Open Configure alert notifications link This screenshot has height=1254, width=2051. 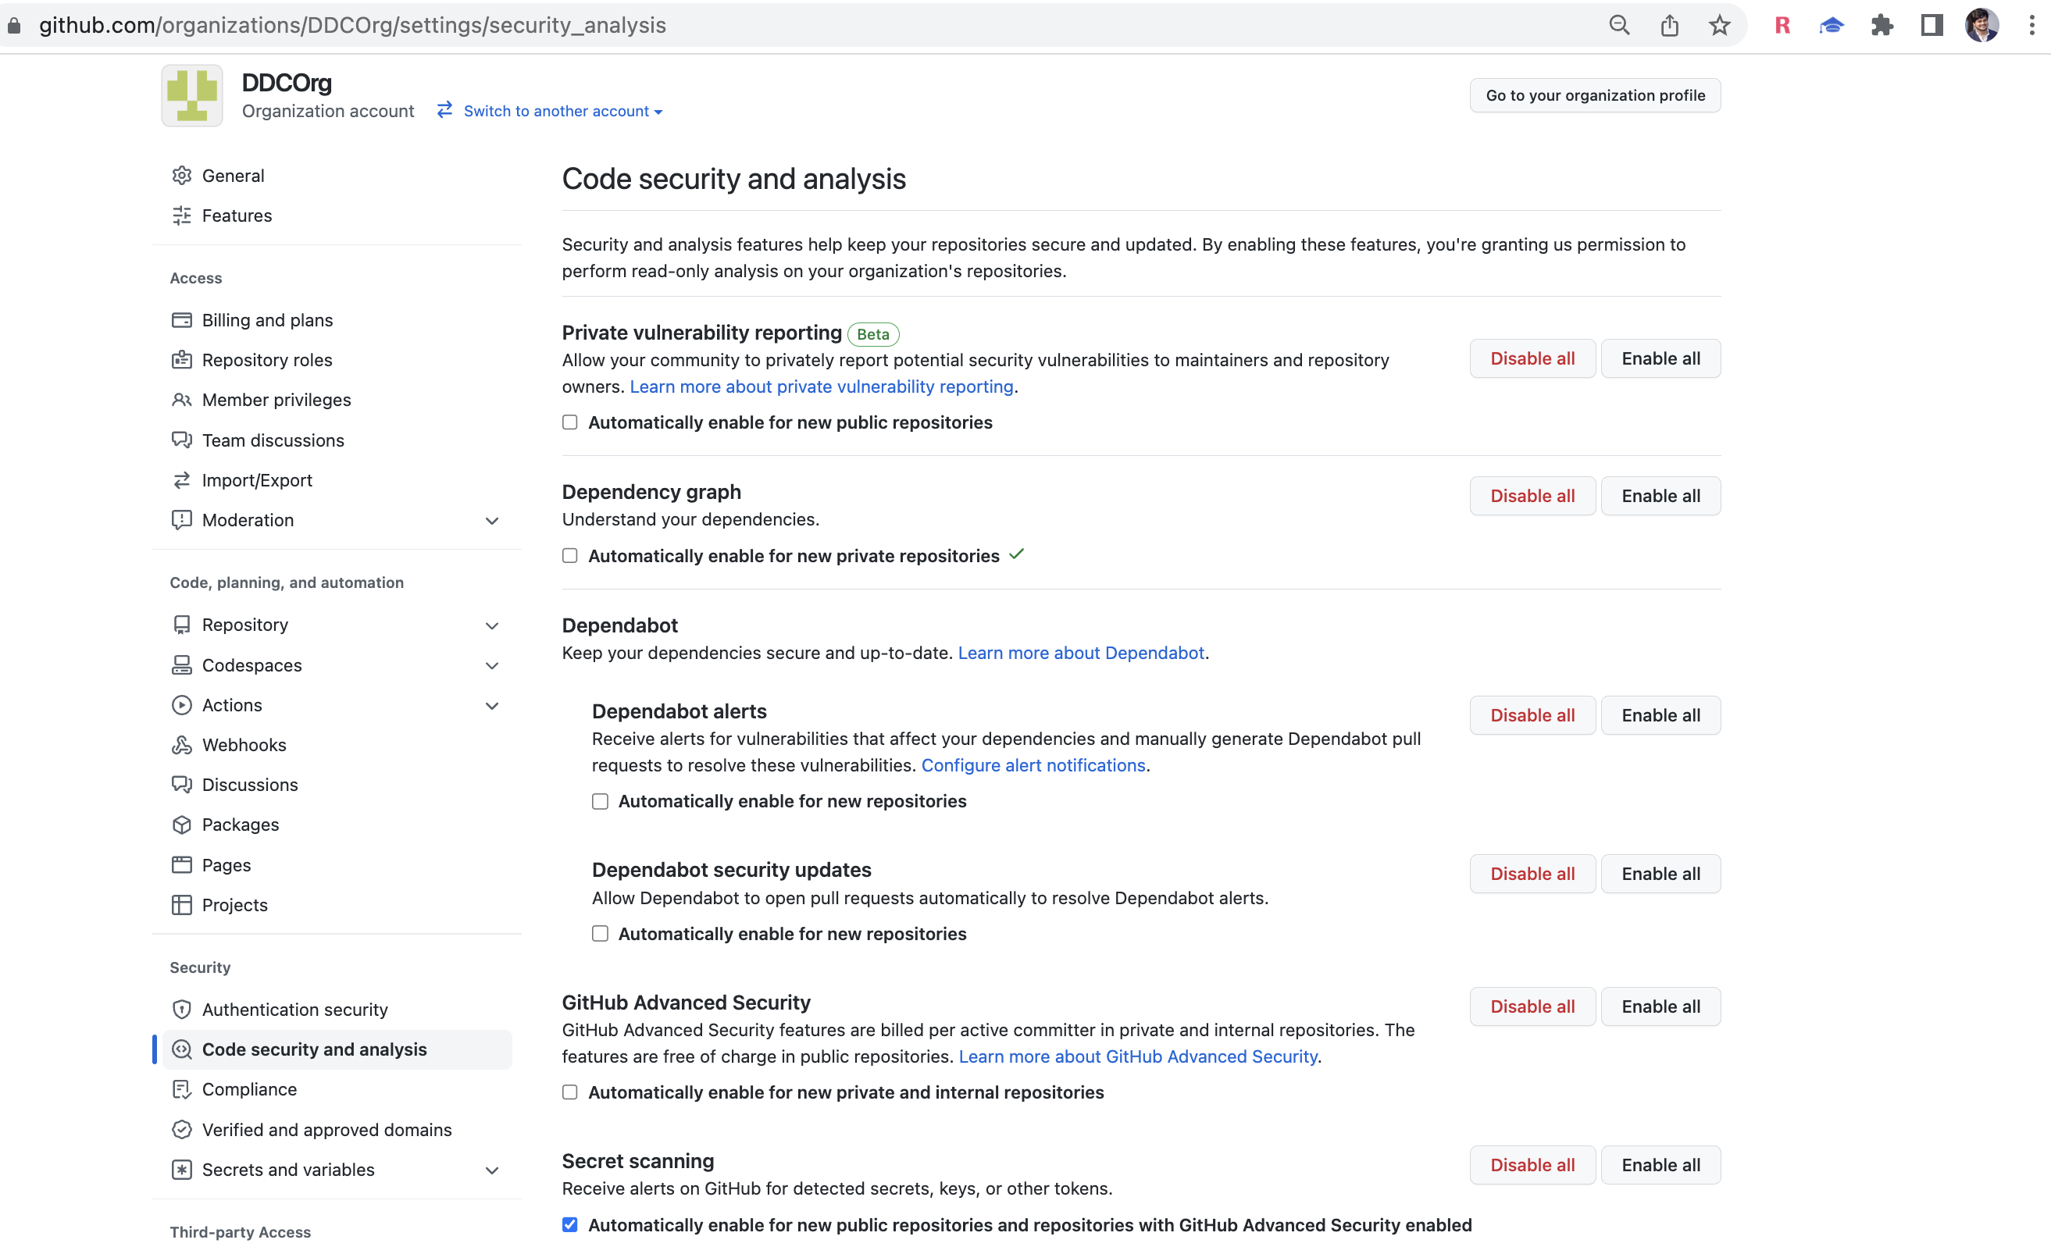tap(1033, 764)
